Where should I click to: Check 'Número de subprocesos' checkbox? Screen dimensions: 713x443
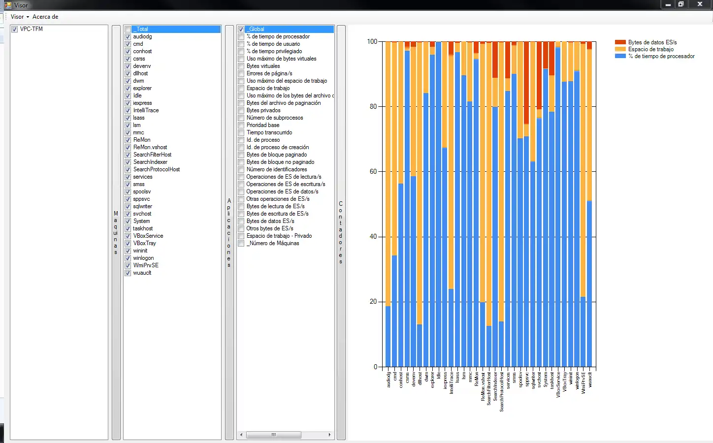241,118
